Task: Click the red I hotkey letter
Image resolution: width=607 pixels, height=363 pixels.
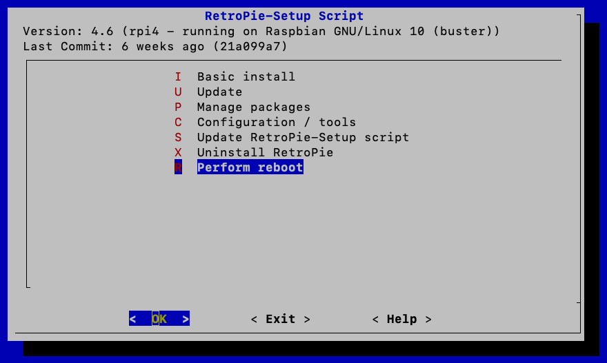Action: click(x=178, y=76)
